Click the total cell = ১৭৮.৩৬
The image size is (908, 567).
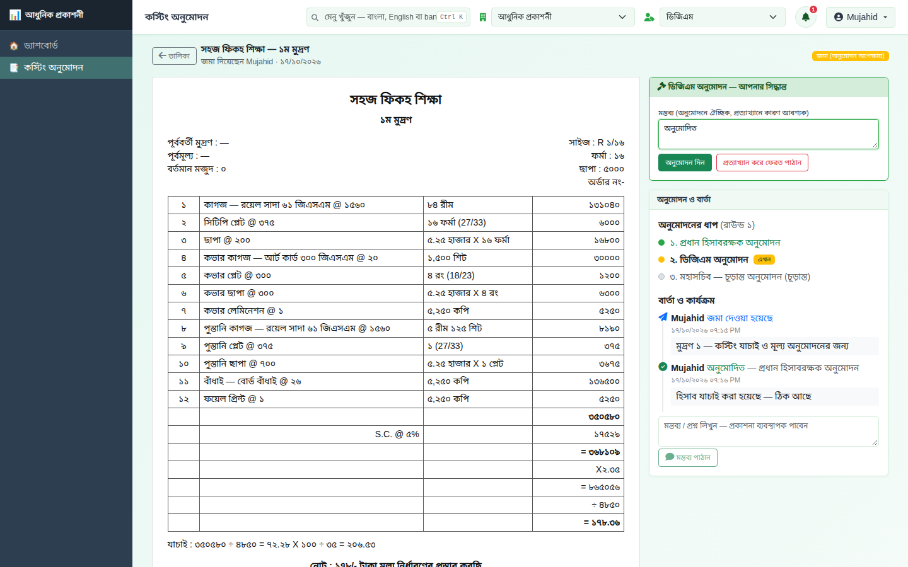tap(578, 522)
